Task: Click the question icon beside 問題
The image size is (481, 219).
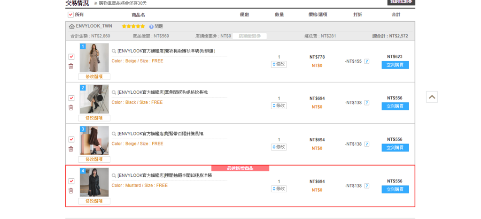Action: pyautogui.click(x=151, y=27)
